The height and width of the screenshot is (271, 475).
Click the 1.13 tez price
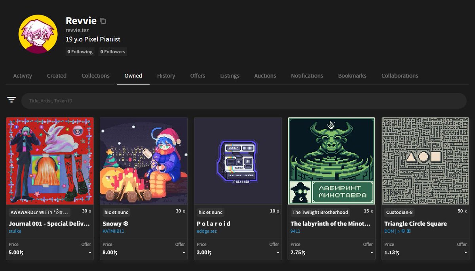tap(392, 252)
